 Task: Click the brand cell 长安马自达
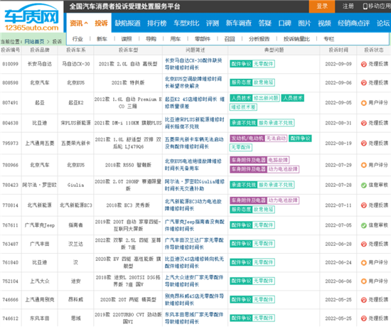click(40, 64)
